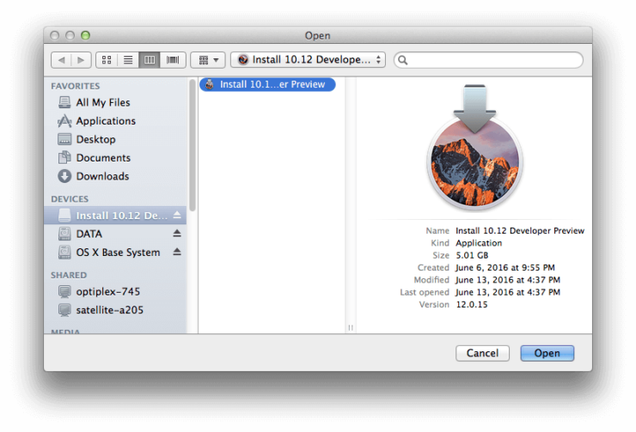Image resolution: width=636 pixels, height=432 pixels.
Task: Open the Install 10.12 Develope... location popup
Action: click(x=308, y=60)
